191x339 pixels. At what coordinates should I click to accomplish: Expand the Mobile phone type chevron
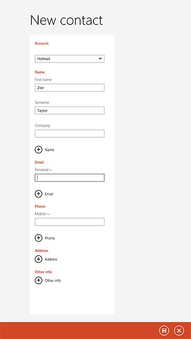pyautogui.click(x=48, y=214)
